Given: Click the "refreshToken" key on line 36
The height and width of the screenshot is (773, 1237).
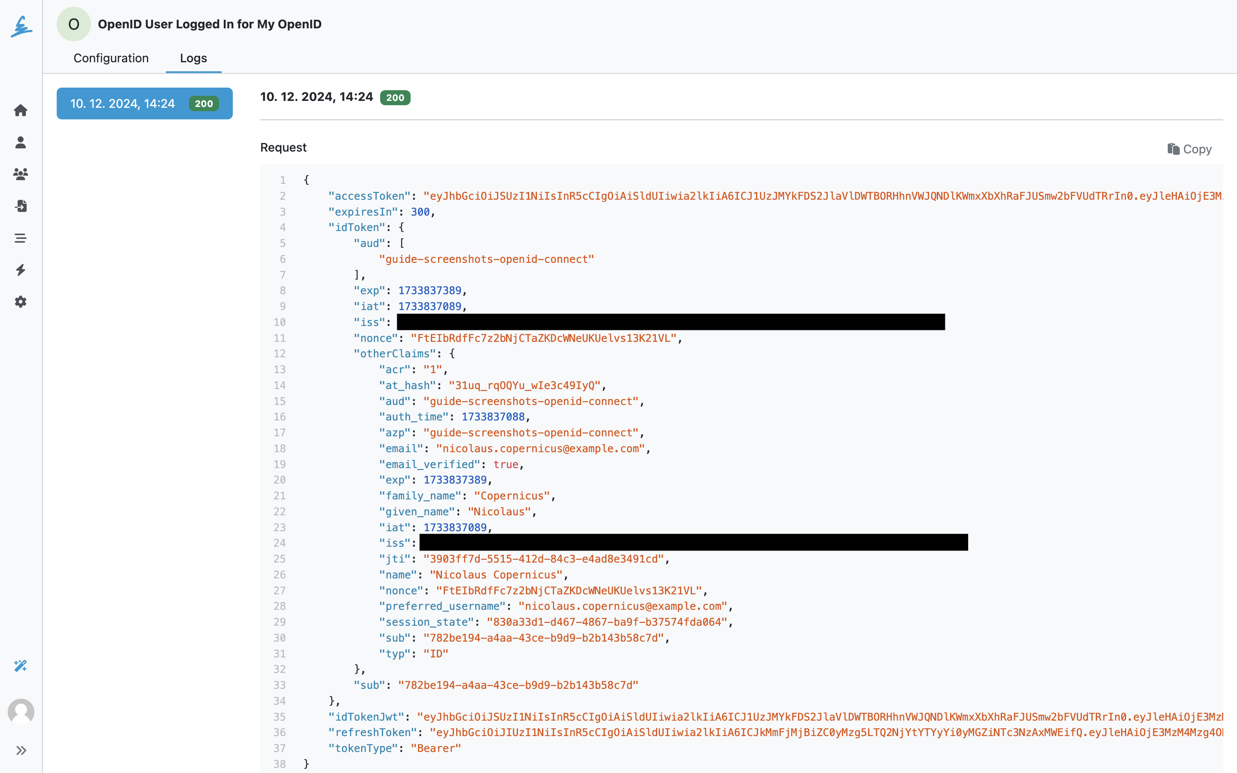Looking at the screenshot, I should pos(372,733).
